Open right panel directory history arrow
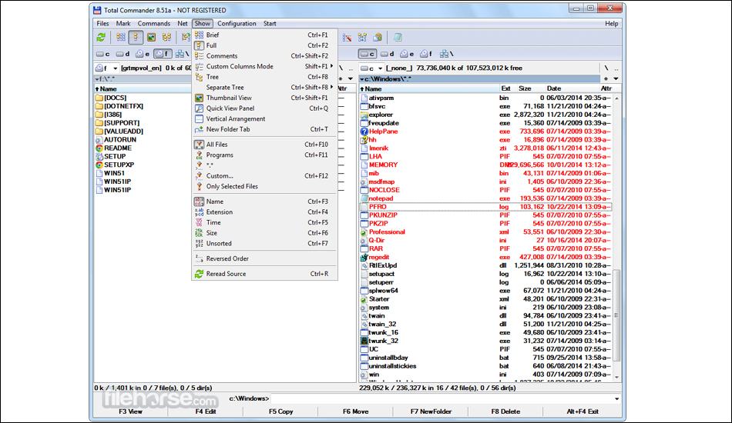Image resolution: width=732 pixels, height=423 pixels. coord(616,78)
